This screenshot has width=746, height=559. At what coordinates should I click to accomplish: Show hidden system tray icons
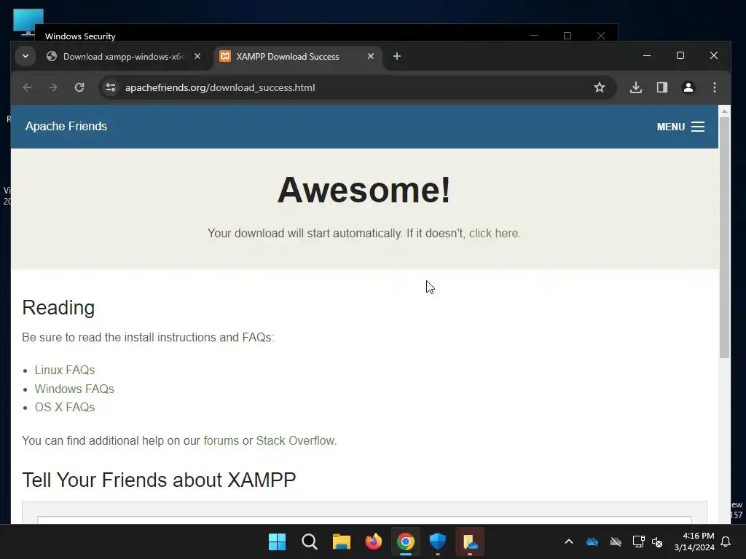coord(568,542)
